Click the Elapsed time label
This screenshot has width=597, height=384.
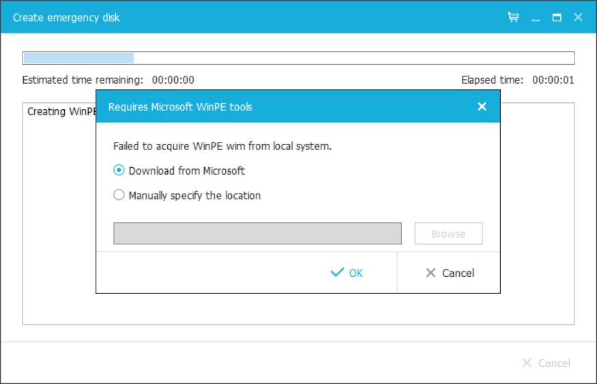point(492,80)
